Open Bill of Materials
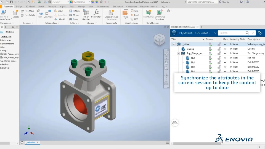Screen dimensions: 265x149 coord(86,15)
